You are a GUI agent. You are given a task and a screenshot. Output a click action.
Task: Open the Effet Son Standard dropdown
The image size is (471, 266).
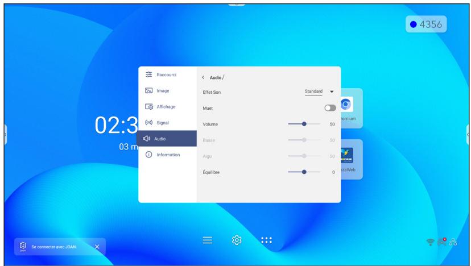point(319,92)
